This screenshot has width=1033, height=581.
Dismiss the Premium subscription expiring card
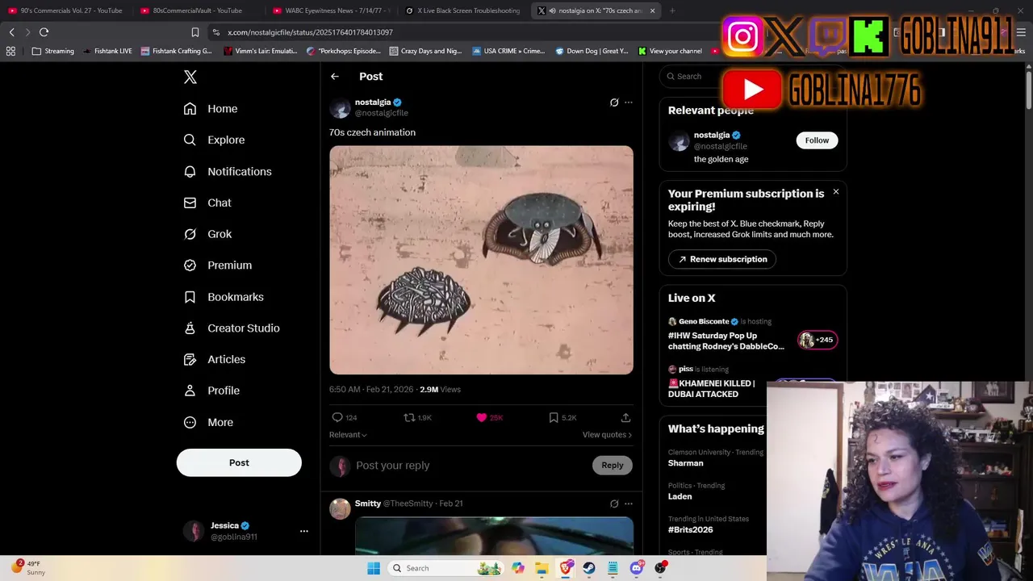tap(836, 192)
